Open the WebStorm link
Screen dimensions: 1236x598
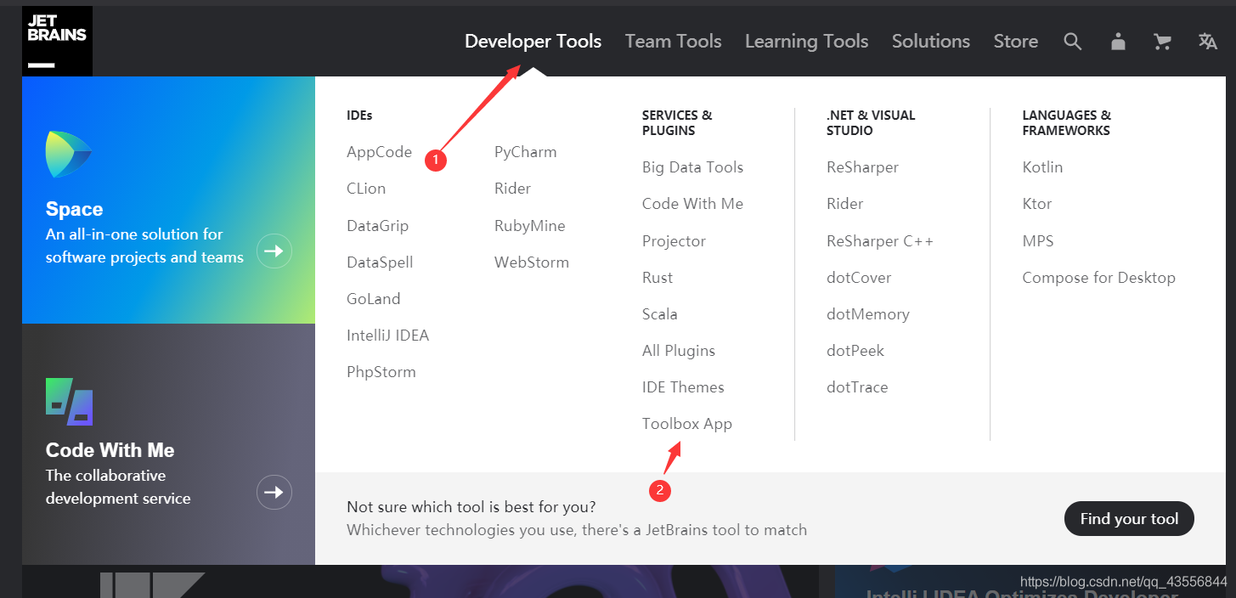(532, 262)
